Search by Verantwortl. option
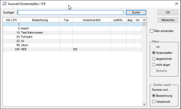181x109 pixels. click(x=154, y=102)
